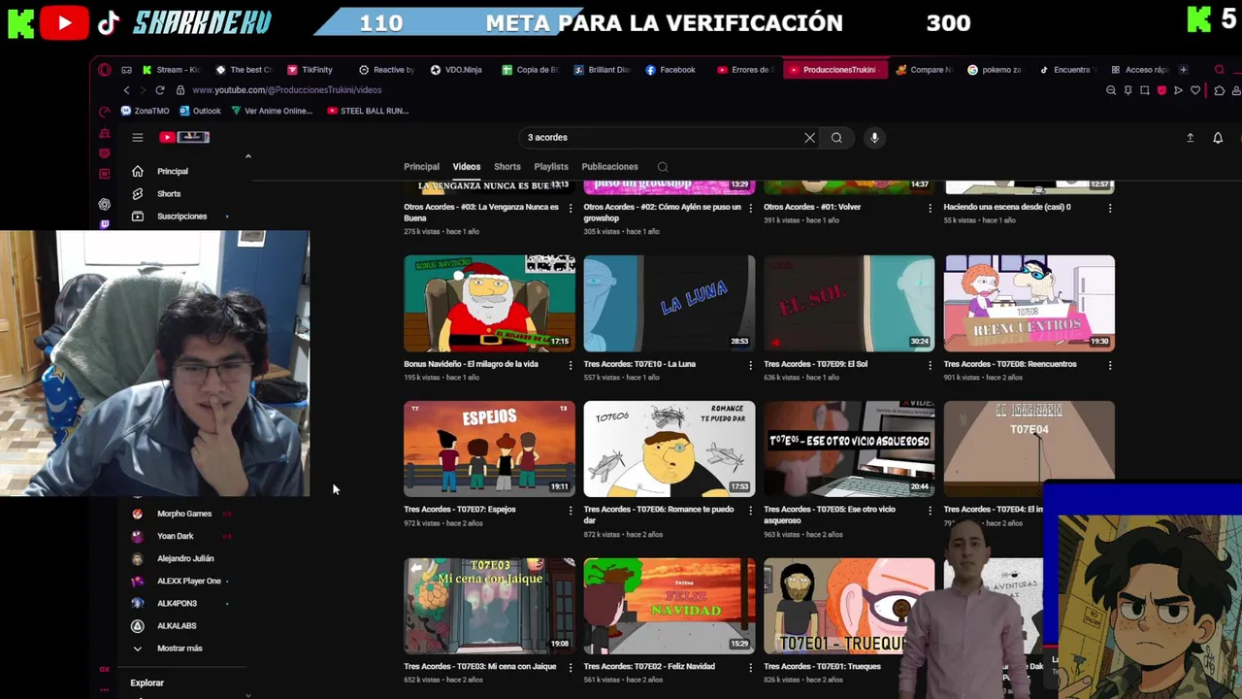The height and width of the screenshot is (699, 1242).
Task: Play Bonus Navideño Santa thumbnail
Action: pos(489,303)
